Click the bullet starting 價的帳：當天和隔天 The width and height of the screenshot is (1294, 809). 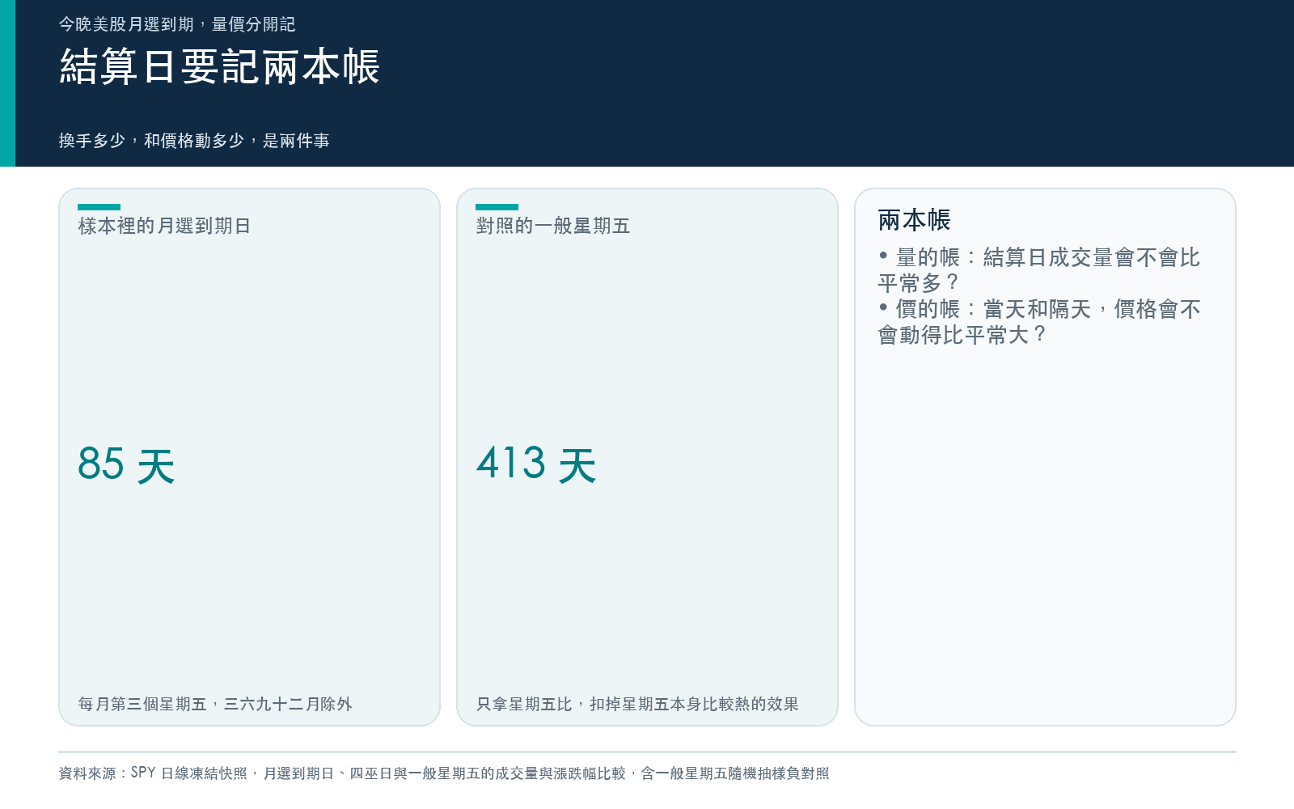point(1039,322)
